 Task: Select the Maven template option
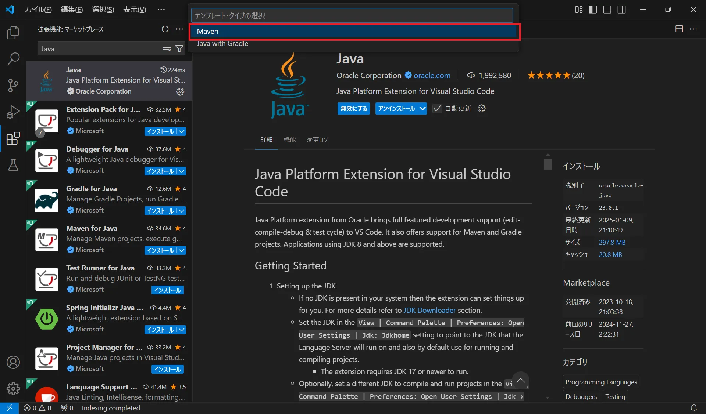[x=354, y=32]
